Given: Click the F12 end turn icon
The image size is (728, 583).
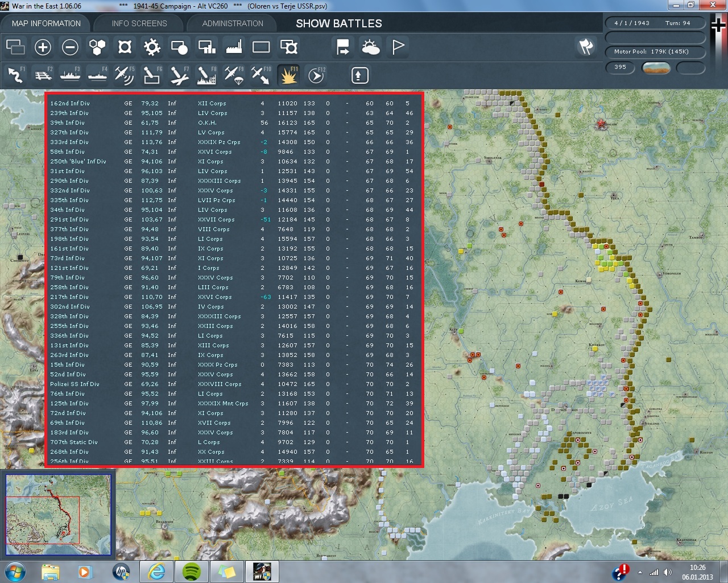Looking at the screenshot, I should click(x=316, y=75).
